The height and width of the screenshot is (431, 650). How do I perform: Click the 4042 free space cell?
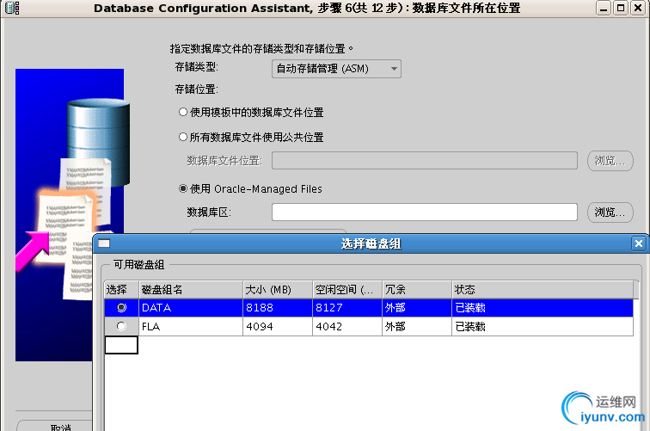347,326
